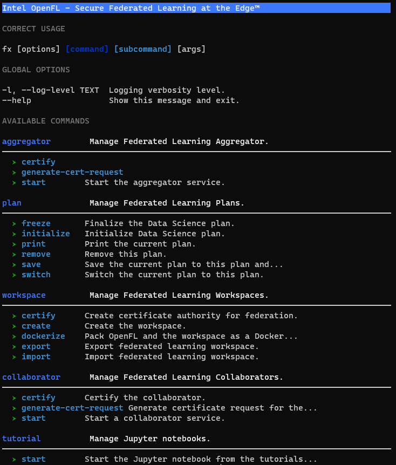This screenshot has height=465, width=396.
Task: Click 'Manage Federated Learning Plans.' text
Action: (167, 203)
